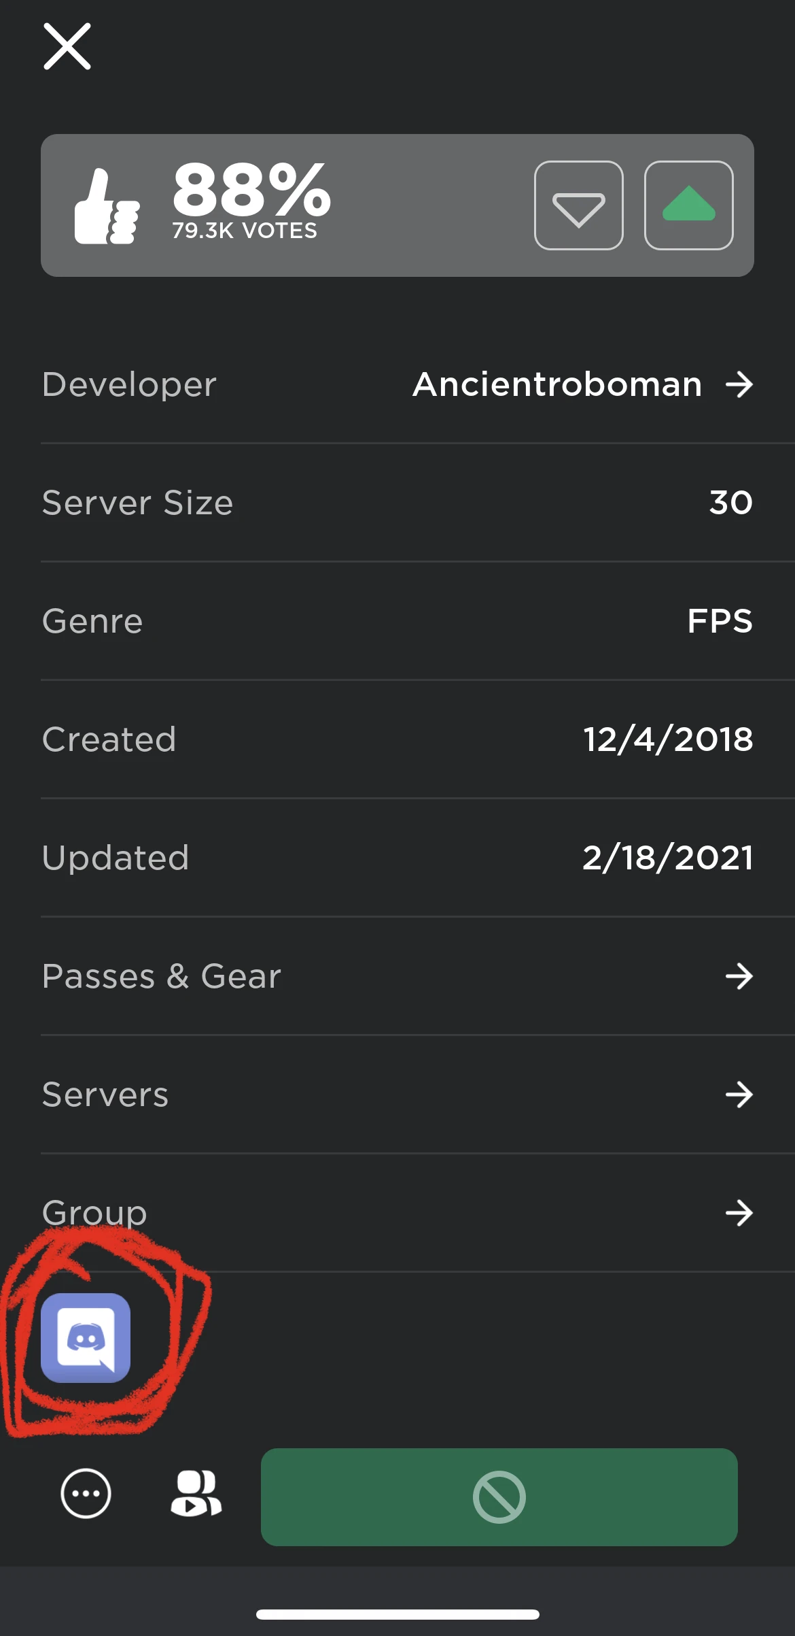Select the Genre FPS row
795x1636 pixels.
pyautogui.click(x=397, y=621)
